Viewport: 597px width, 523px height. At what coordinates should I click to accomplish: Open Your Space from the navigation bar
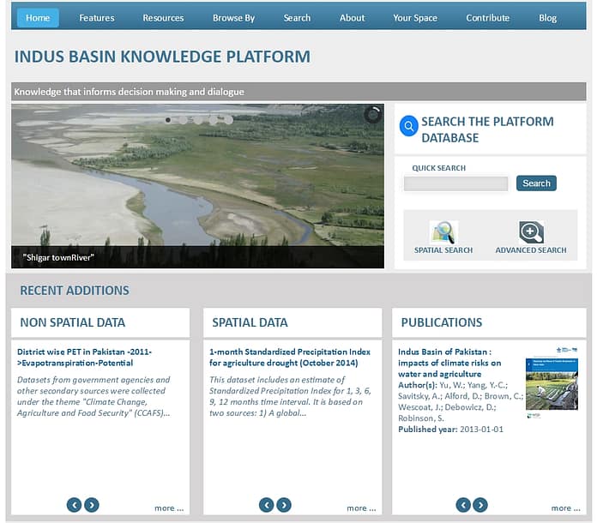pos(415,18)
